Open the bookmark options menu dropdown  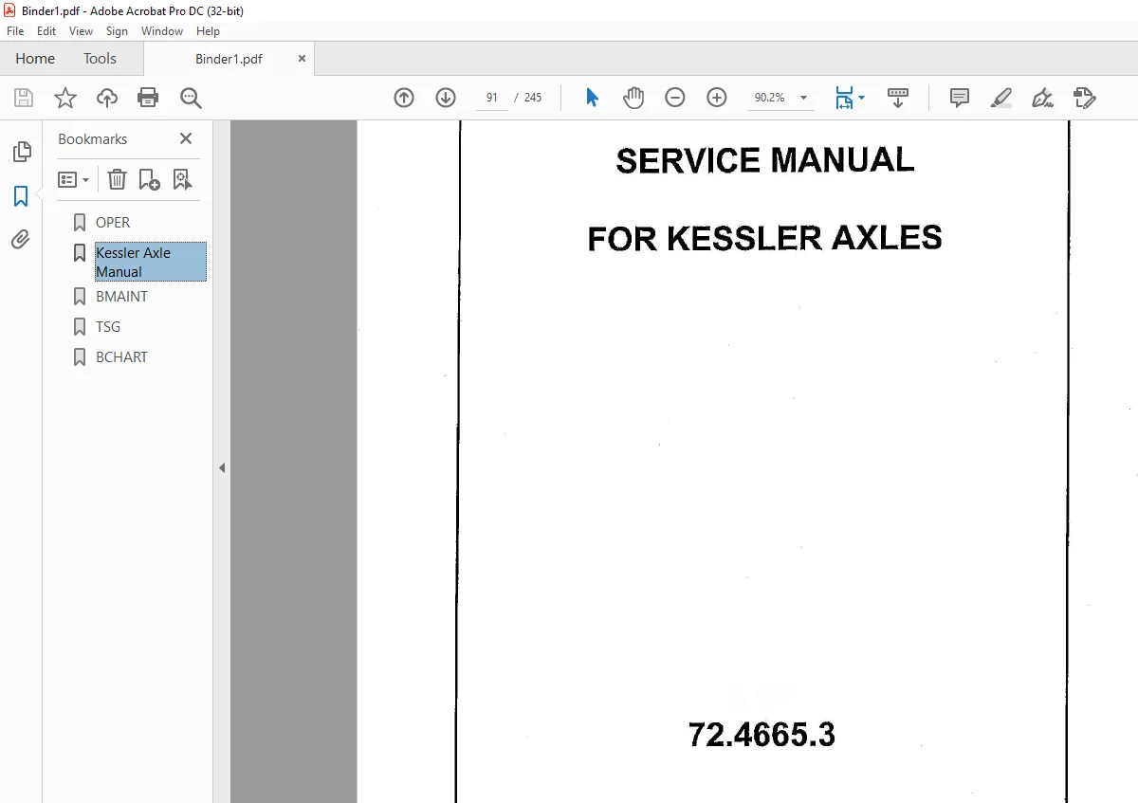pos(74,179)
